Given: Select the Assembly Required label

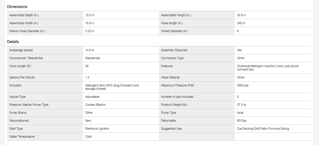Looking at the screenshot, I should 174,50.
